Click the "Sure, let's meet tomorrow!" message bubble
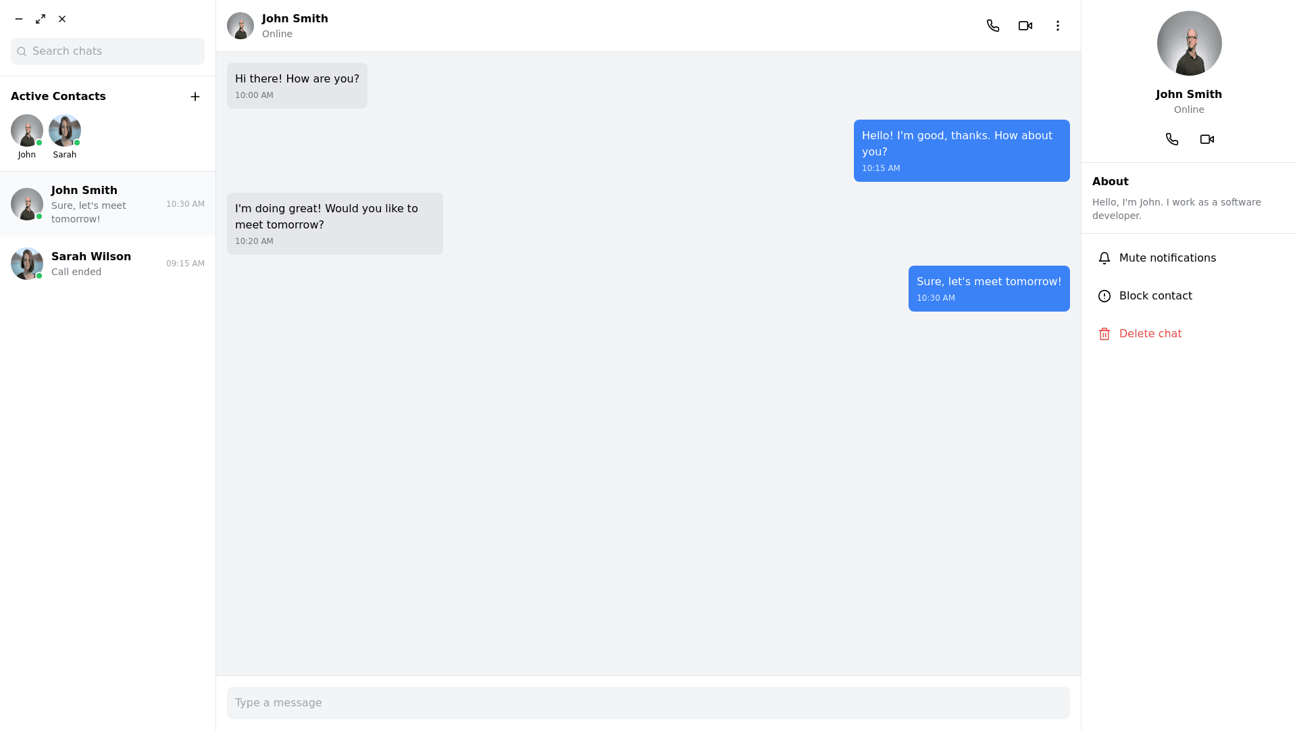1297x730 pixels. pos(988,289)
